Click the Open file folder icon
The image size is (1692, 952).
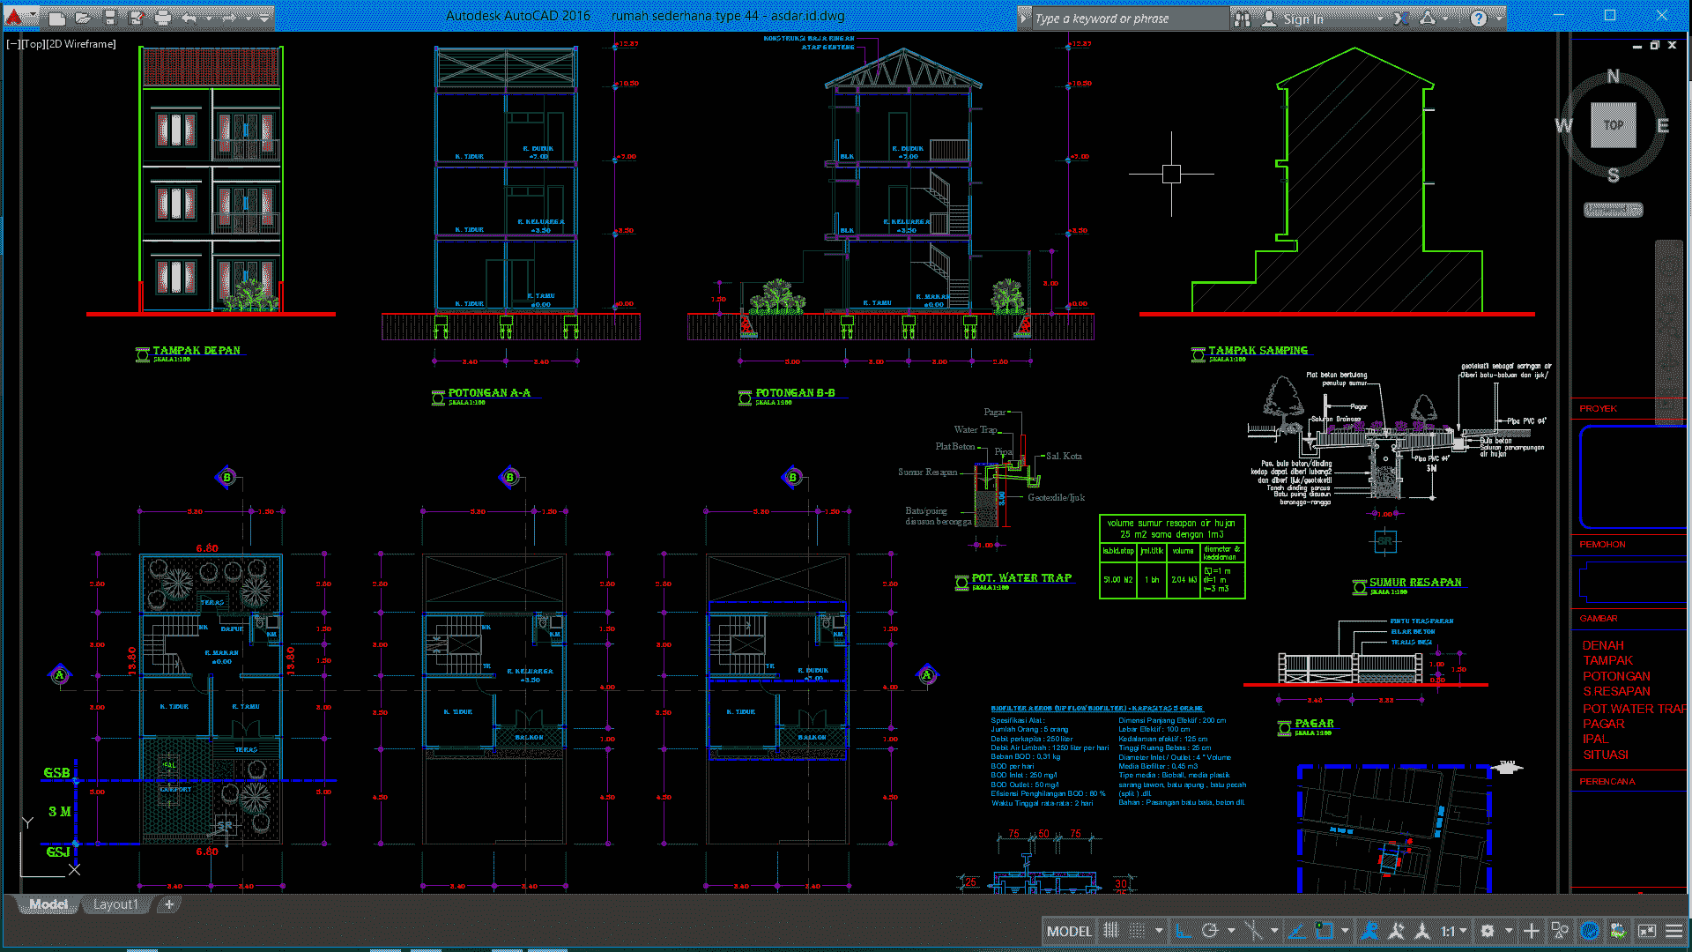pyautogui.click(x=83, y=18)
